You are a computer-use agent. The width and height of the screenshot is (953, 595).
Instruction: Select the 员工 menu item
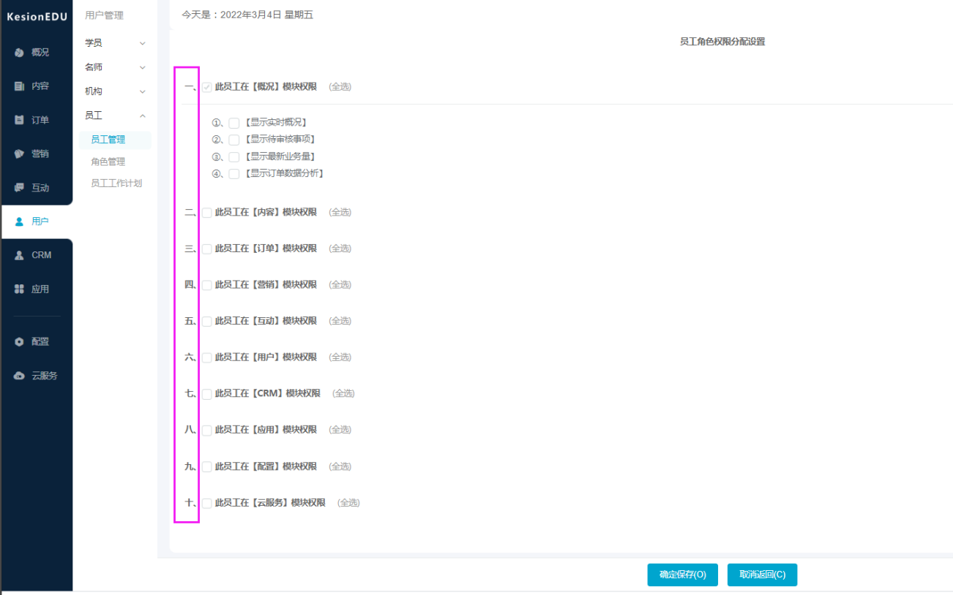click(x=94, y=115)
